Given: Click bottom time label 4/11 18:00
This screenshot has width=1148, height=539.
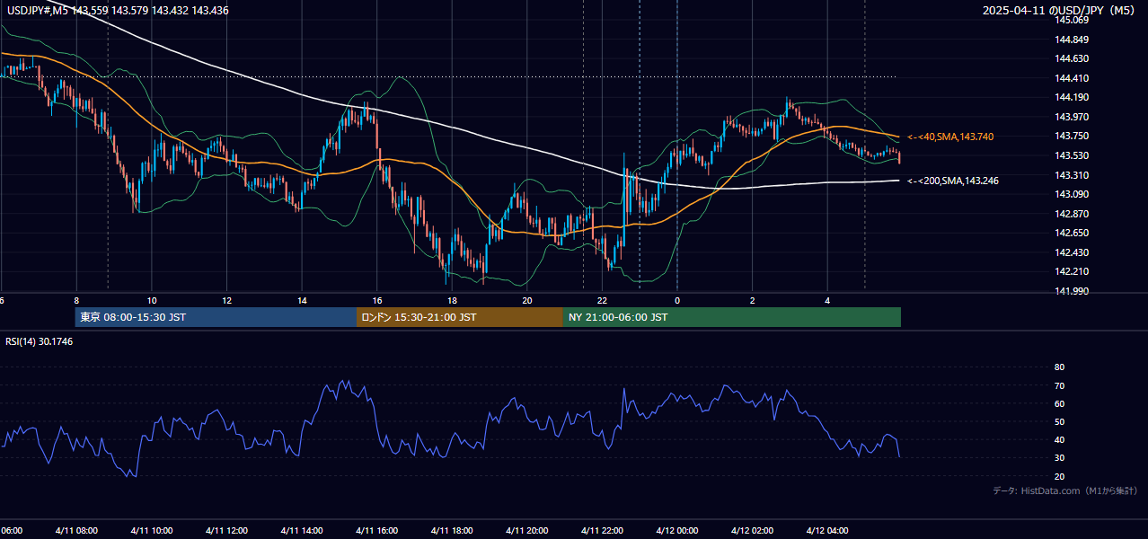Looking at the screenshot, I should 452,530.
